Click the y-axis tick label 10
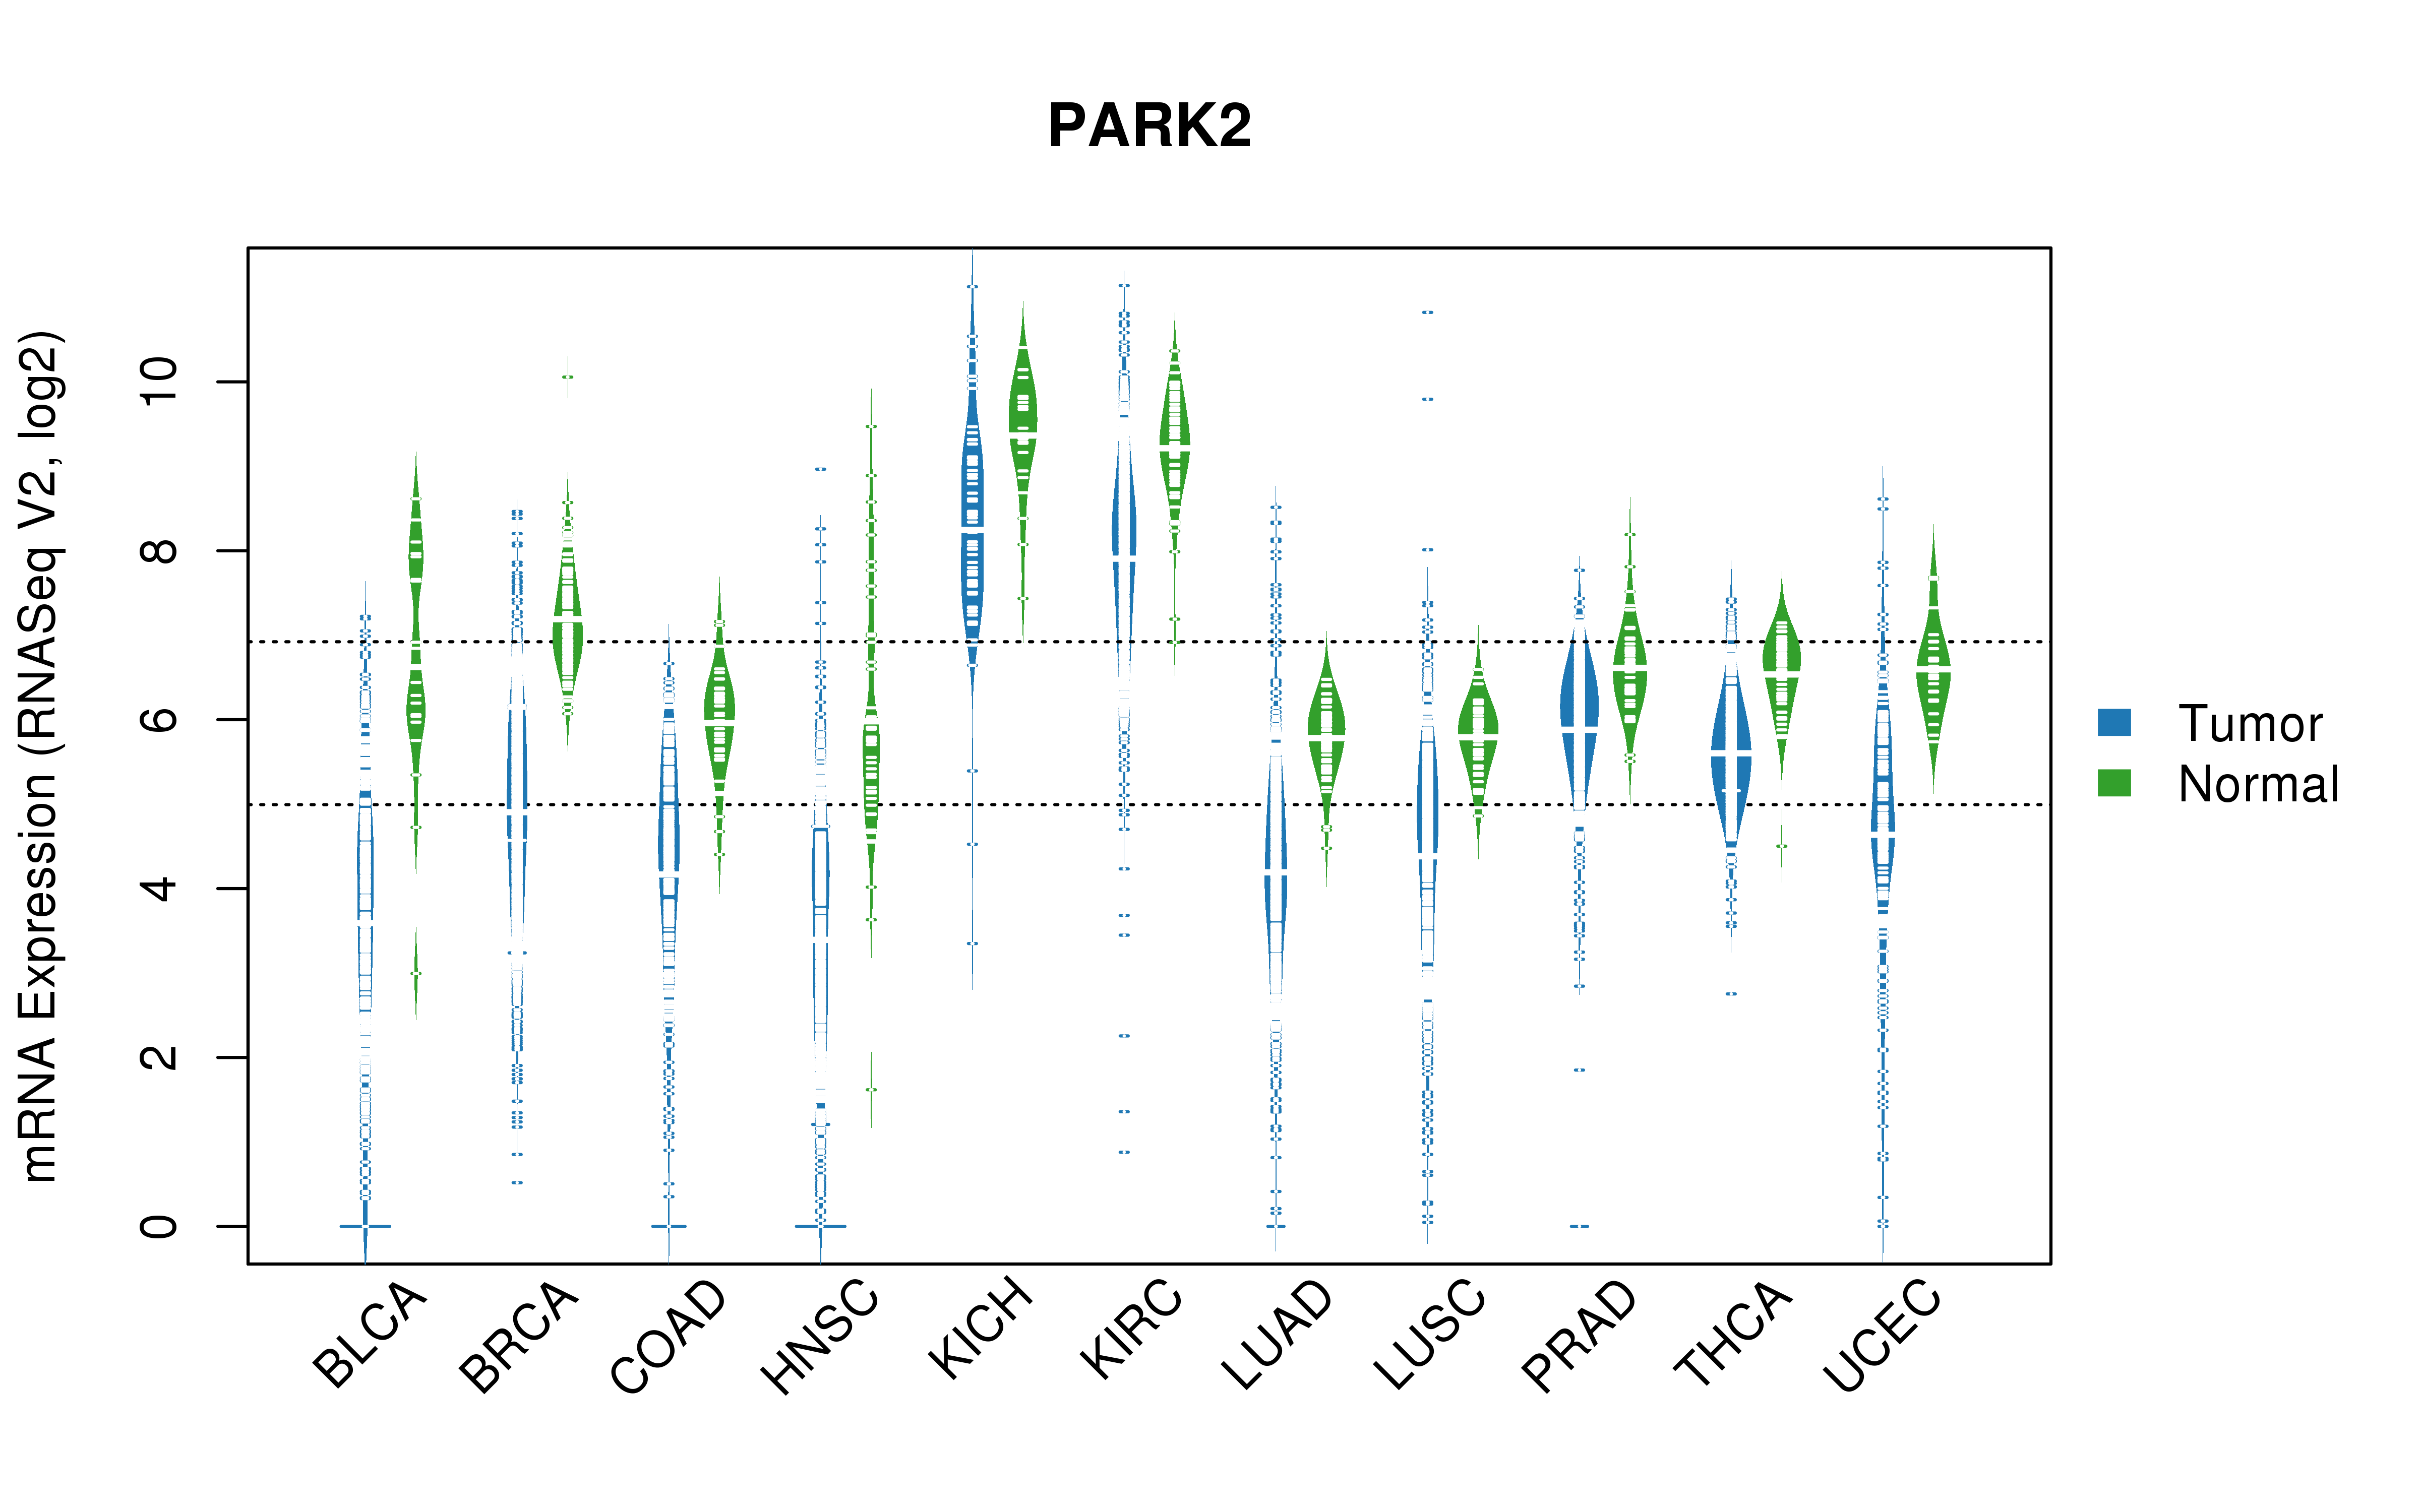The height and width of the screenshot is (1512, 2420). point(159,382)
